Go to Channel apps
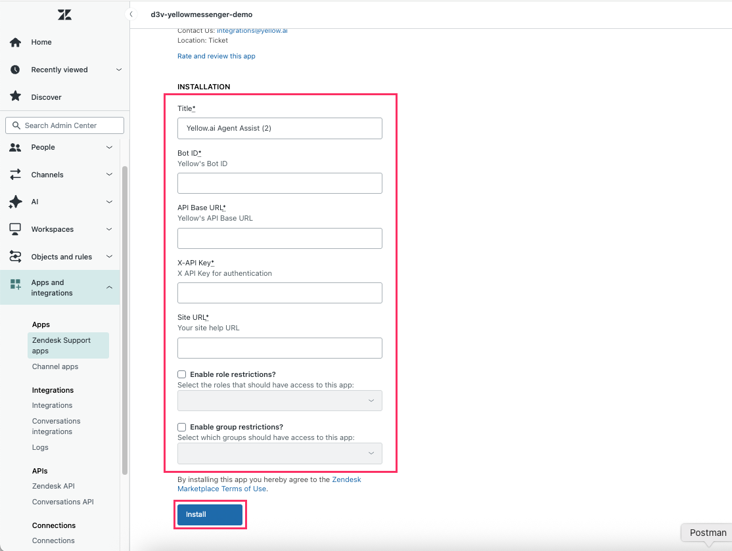 coord(55,366)
